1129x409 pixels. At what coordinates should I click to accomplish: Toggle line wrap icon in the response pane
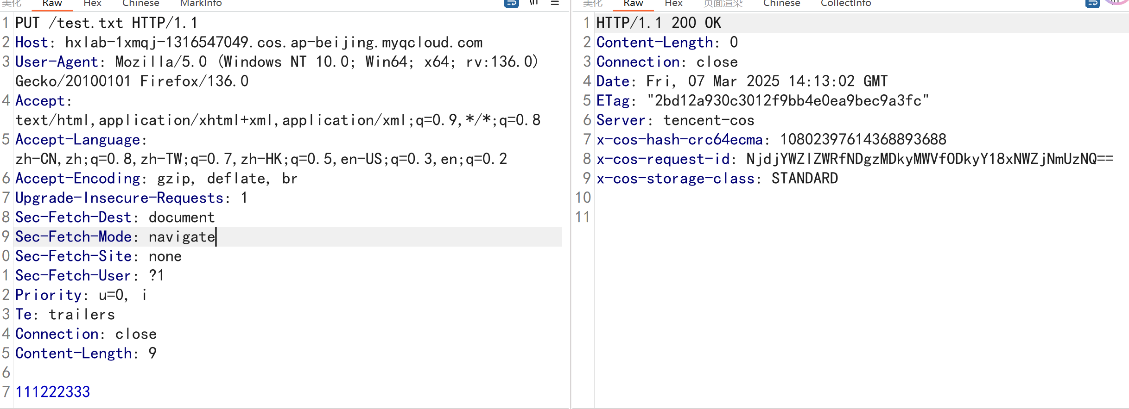(1092, 3)
